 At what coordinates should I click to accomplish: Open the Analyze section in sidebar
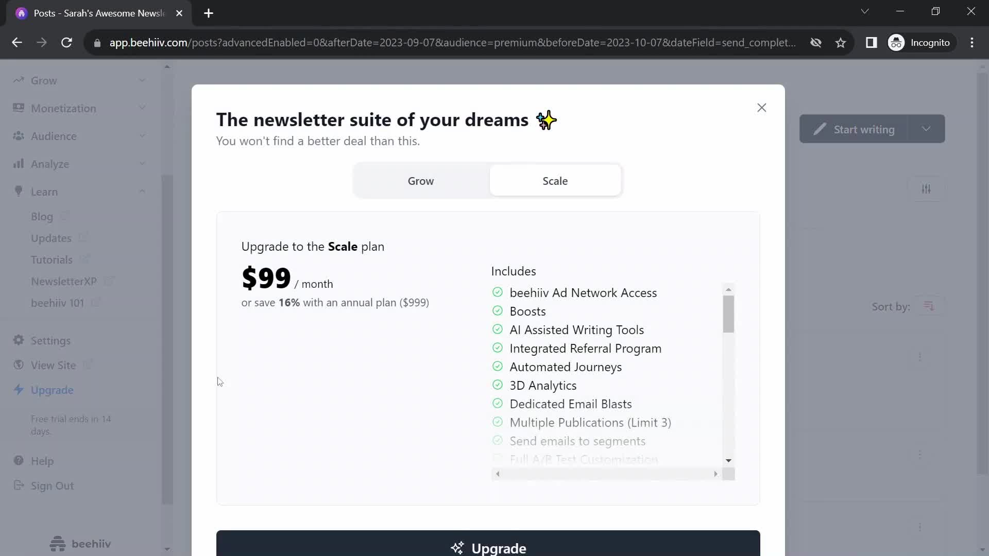[49, 164]
